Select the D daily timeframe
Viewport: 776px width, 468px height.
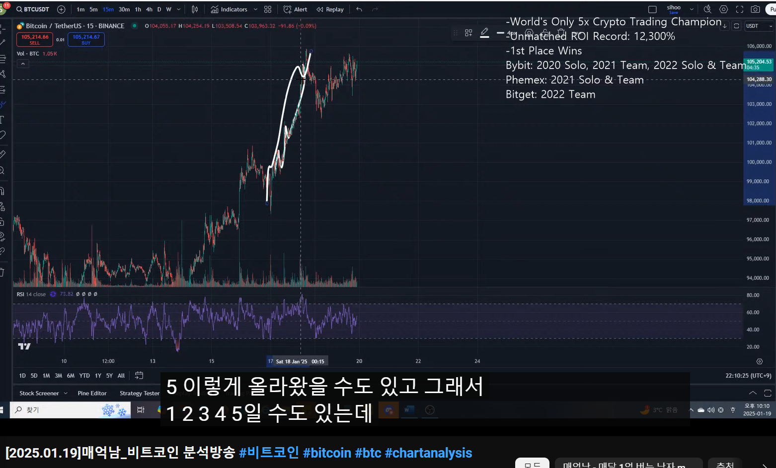pyautogui.click(x=159, y=9)
